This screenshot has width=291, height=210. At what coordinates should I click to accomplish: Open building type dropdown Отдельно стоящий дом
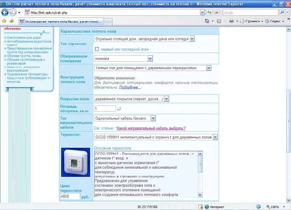[x=144, y=39]
